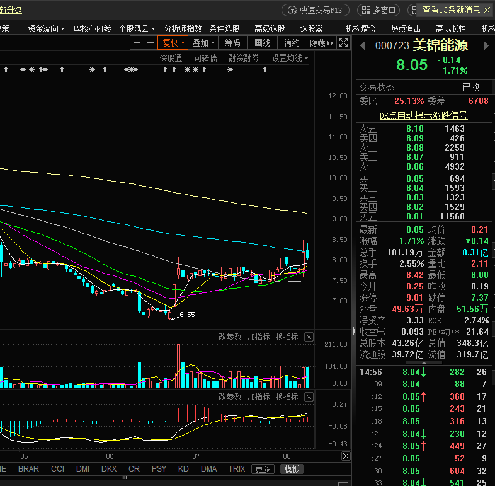Zoom in chart with plus button
495x486 pixels.
tap(137, 43)
